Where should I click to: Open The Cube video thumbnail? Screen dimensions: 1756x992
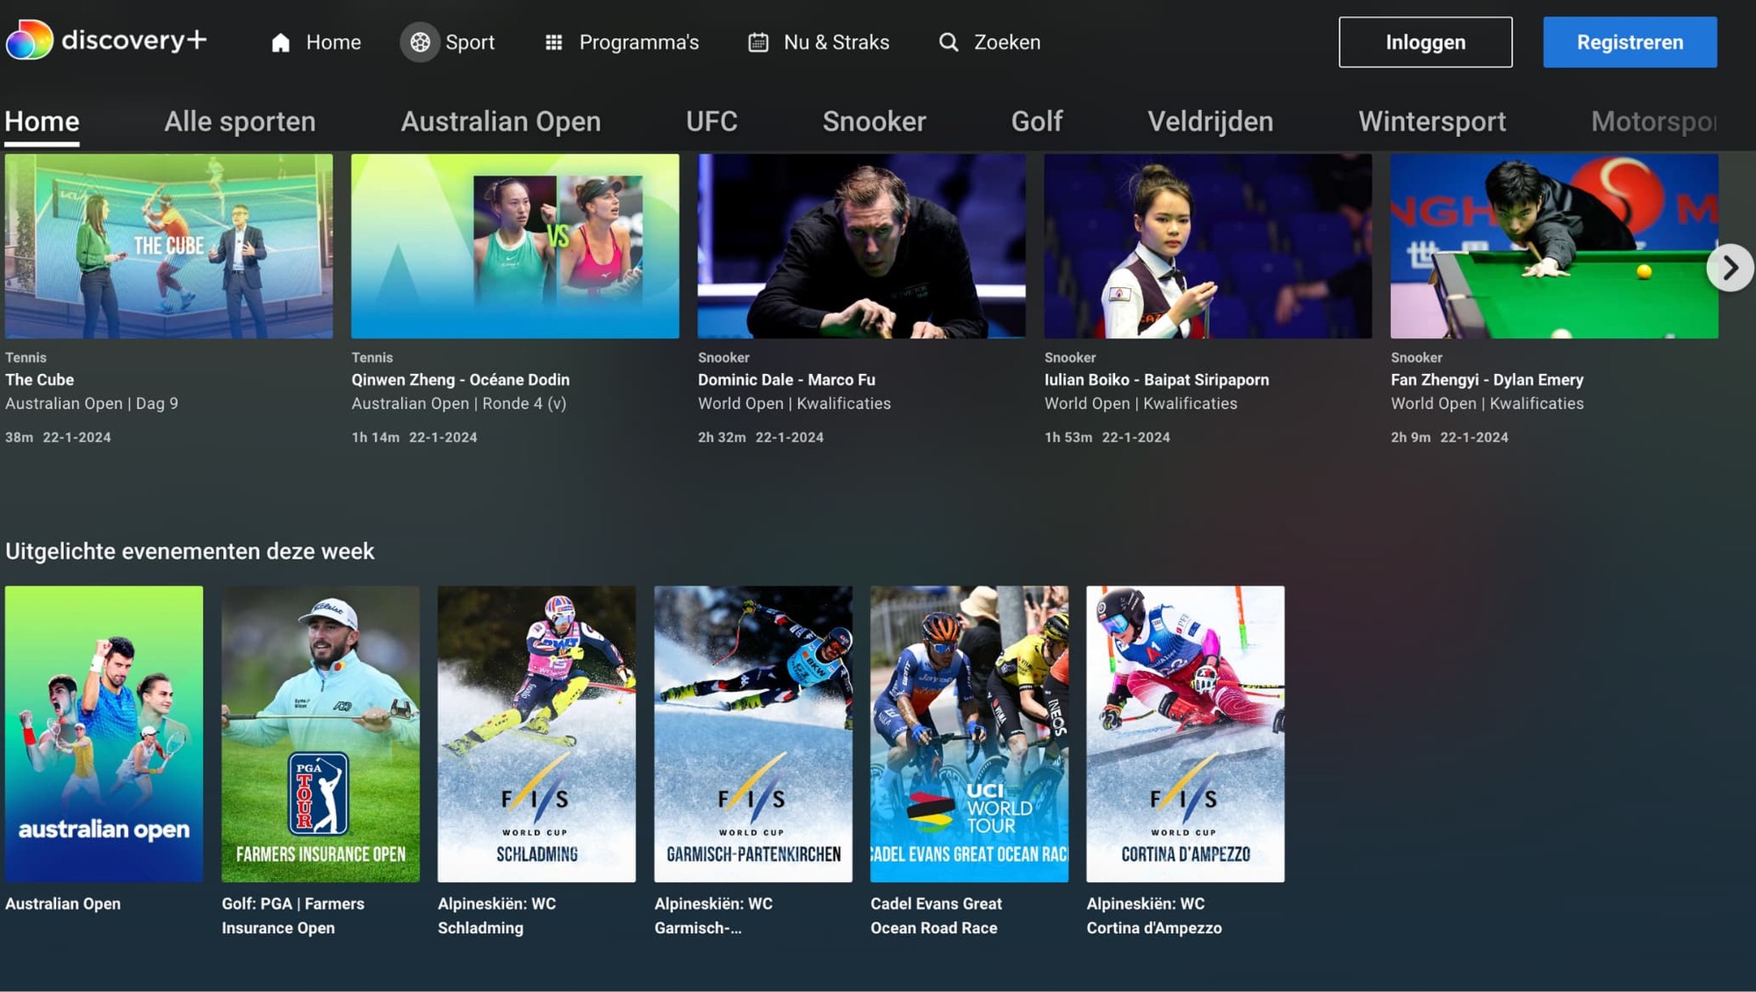click(x=169, y=246)
